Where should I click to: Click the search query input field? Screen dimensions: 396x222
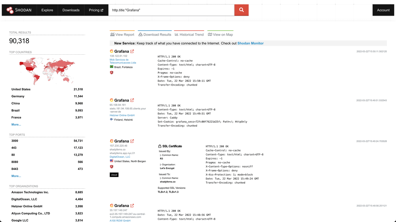point(171,10)
